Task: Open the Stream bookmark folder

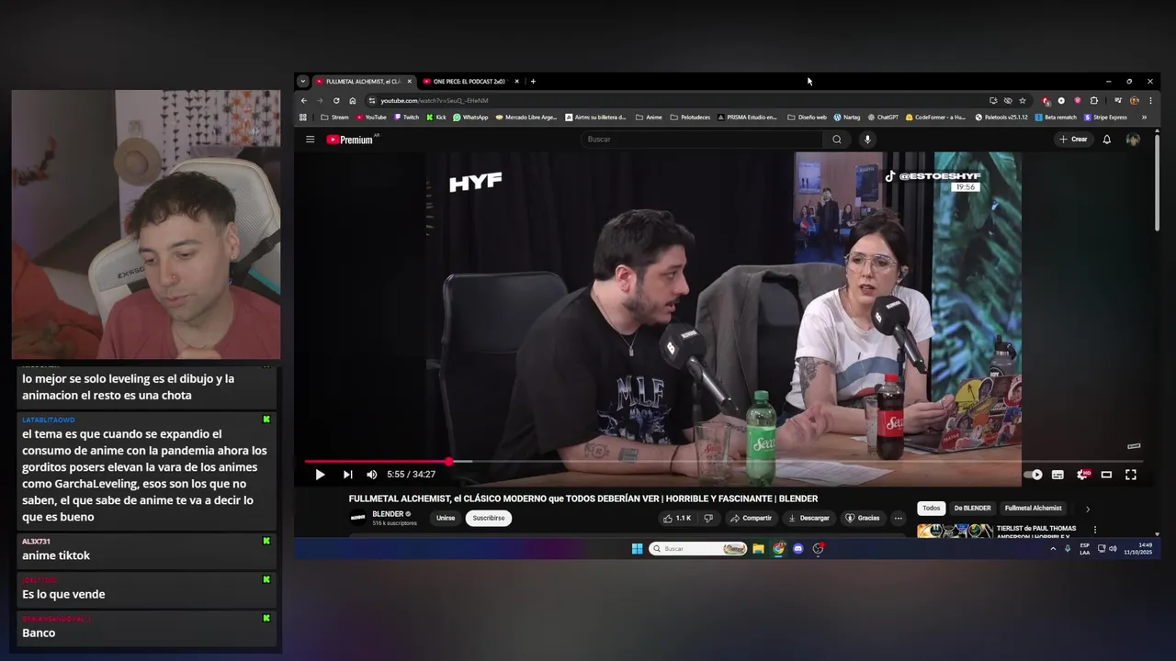Action: (x=334, y=118)
